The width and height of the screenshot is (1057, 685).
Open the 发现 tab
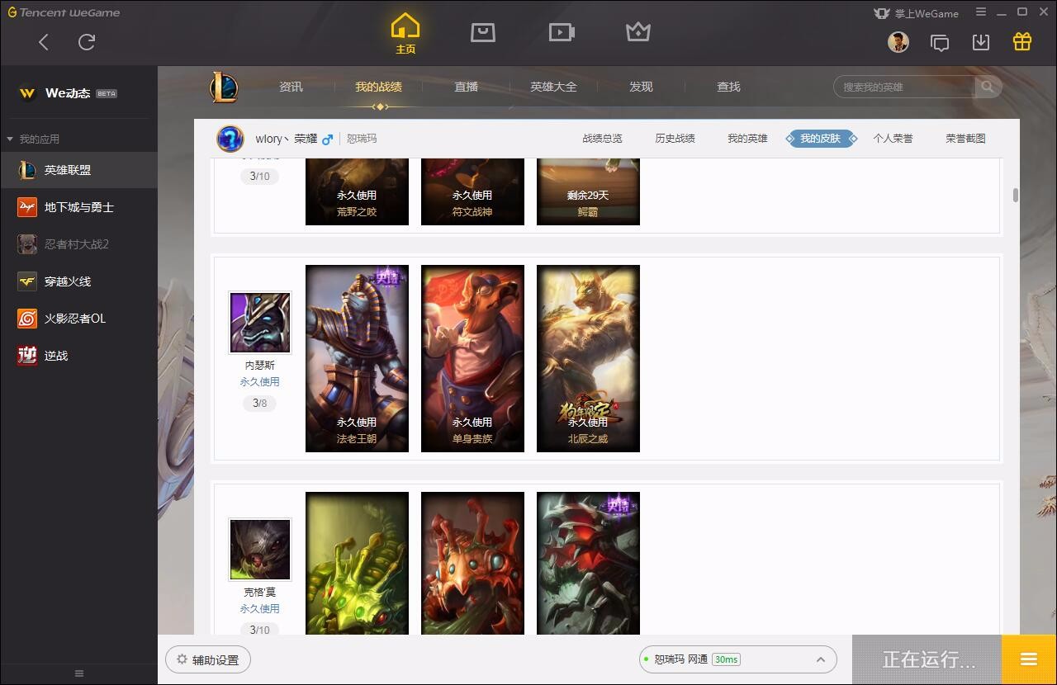641,87
